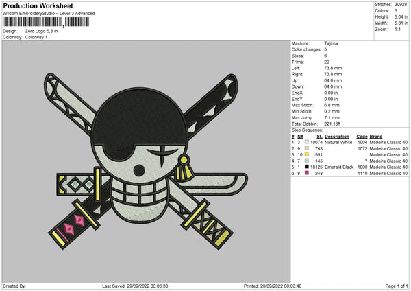Click the Code column header
Image resolution: width=411 pixels, height=291 pixels.
tap(362, 137)
